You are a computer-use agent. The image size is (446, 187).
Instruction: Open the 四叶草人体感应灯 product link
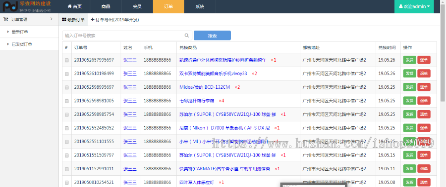[x=197, y=182]
